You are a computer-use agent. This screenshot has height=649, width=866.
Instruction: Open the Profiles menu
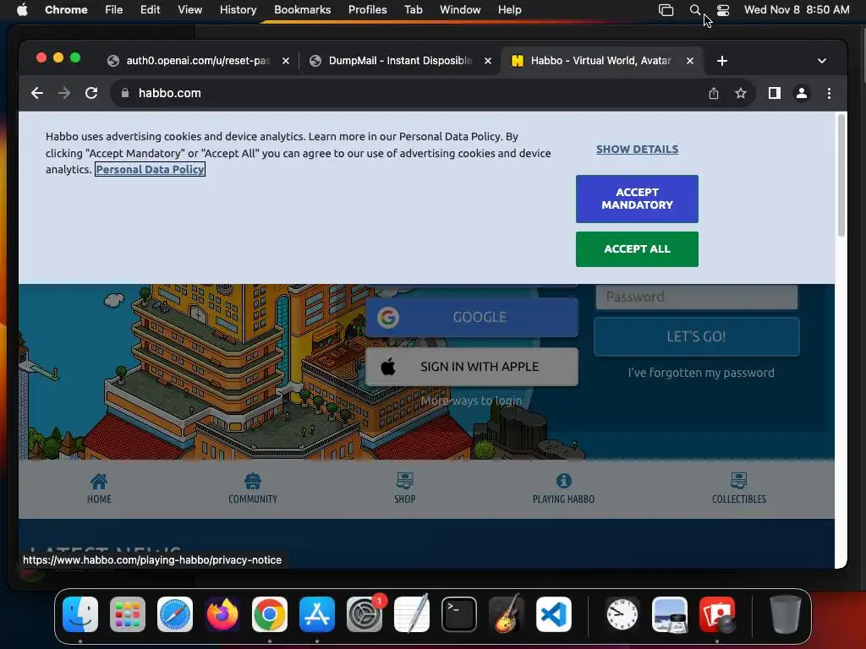[x=367, y=10]
